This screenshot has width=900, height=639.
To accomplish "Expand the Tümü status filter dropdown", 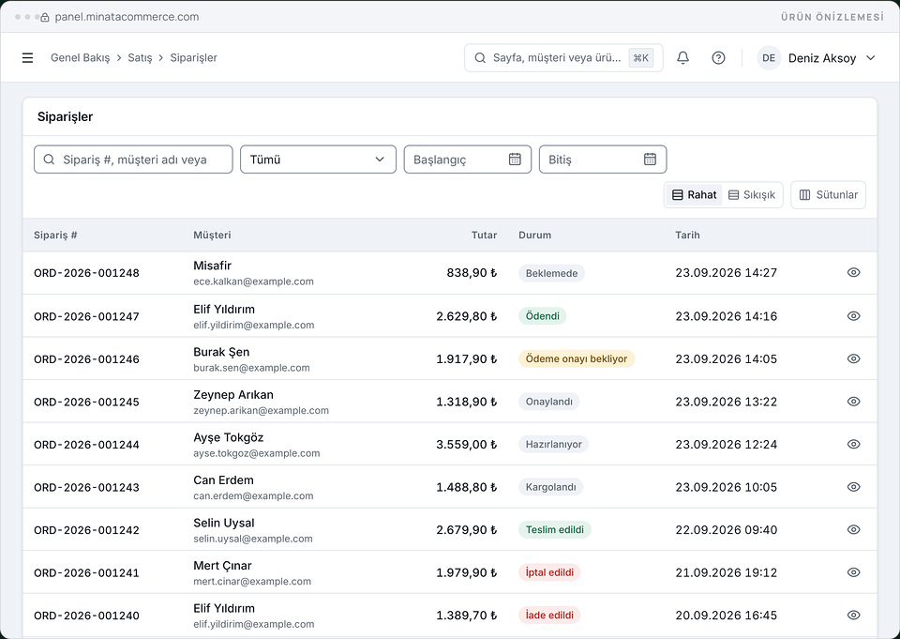I will click(x=318, y=160).
